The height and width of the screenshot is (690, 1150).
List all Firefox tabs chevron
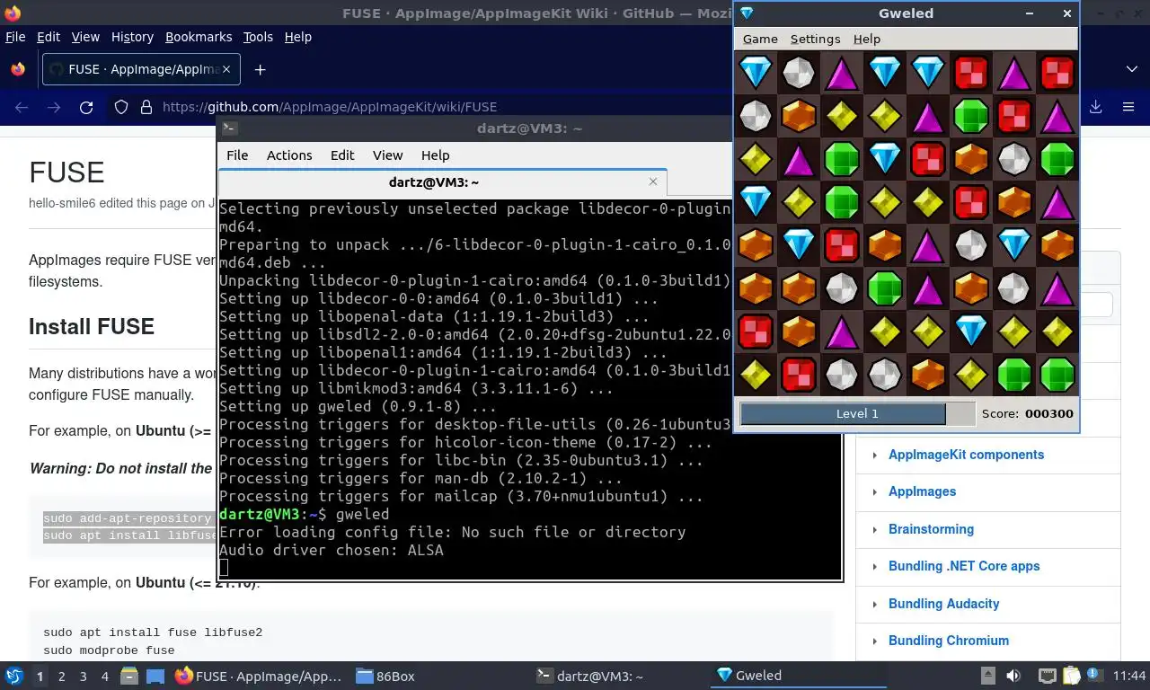click(x=1131, y=69)
